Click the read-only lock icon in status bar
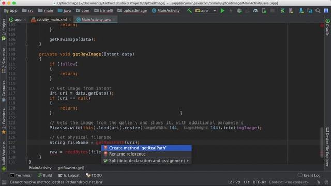 point(319,182)
